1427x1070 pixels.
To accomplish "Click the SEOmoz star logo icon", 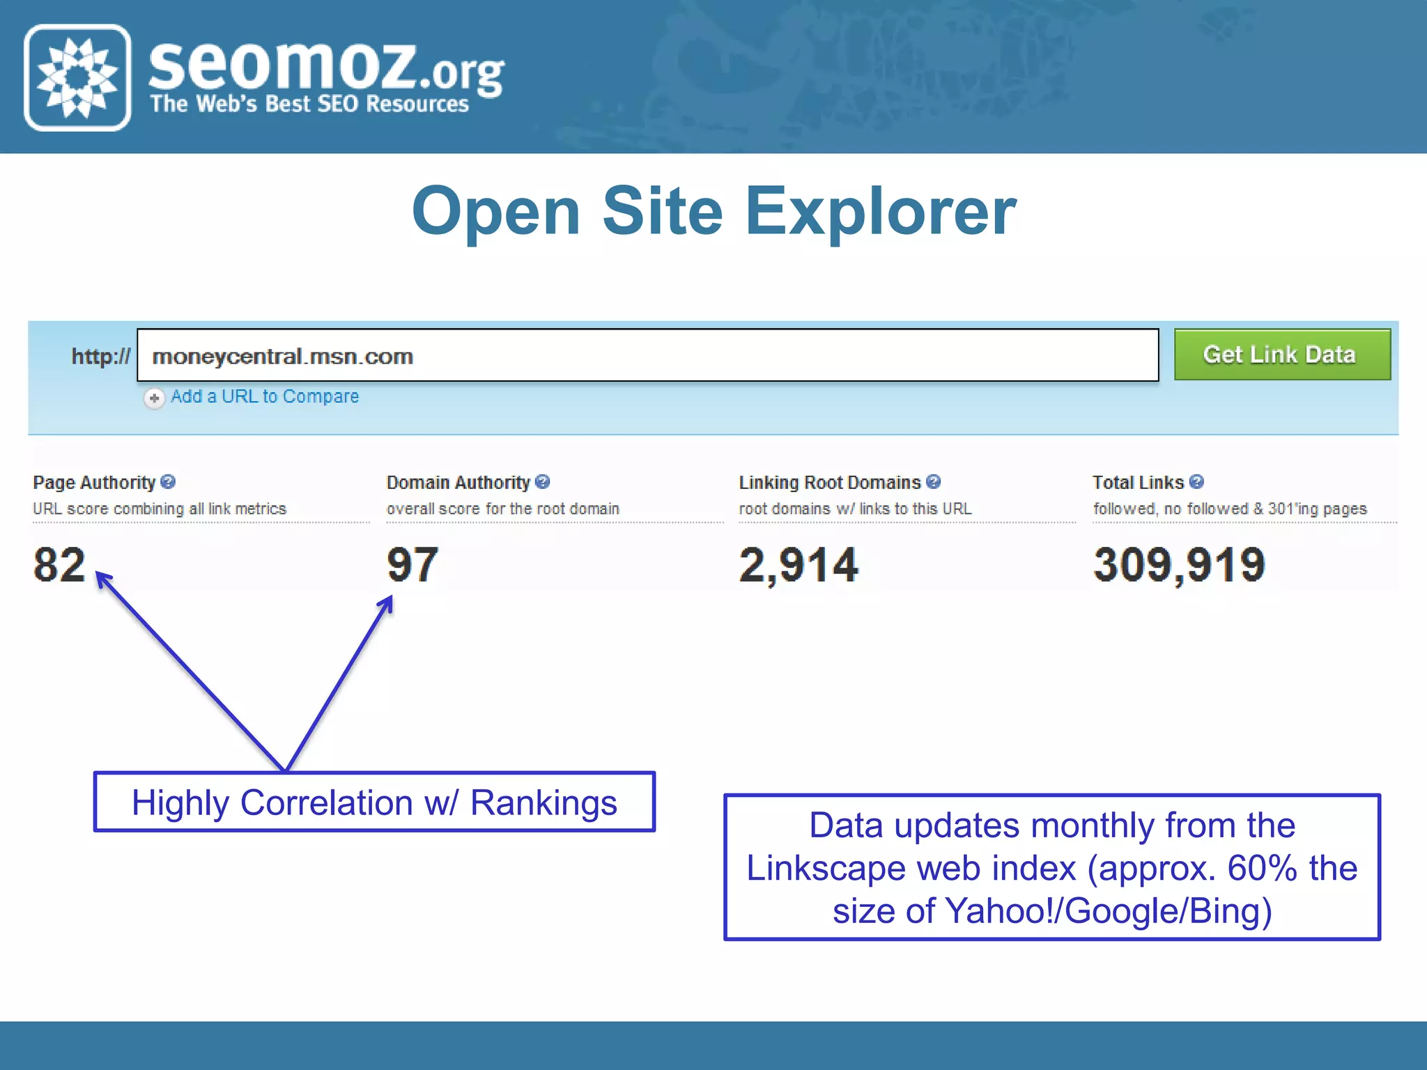I will pyautogui.click(x=77, y=77).
